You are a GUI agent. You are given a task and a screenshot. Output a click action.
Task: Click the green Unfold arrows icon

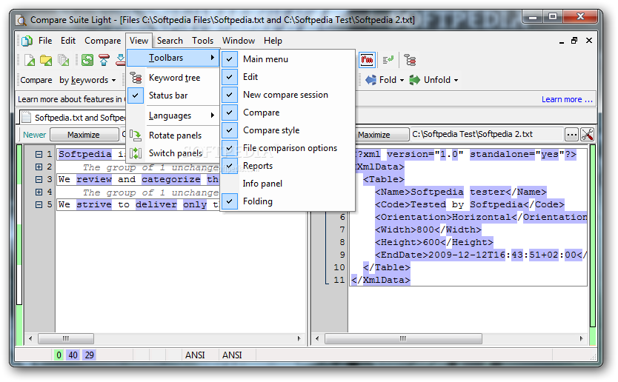tap(415, 80)
